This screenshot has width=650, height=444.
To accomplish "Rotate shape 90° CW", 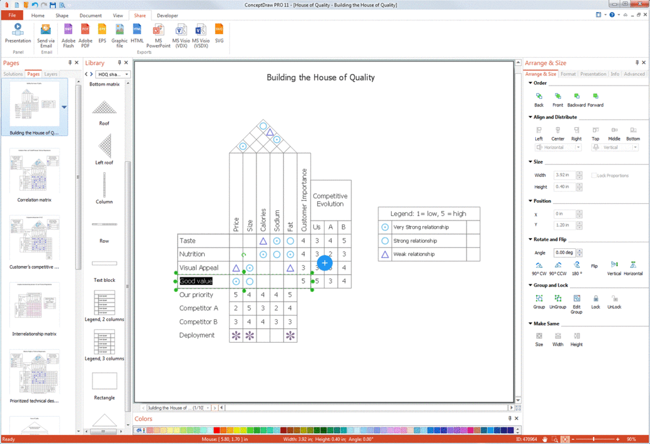I will (x=538, y=266).
